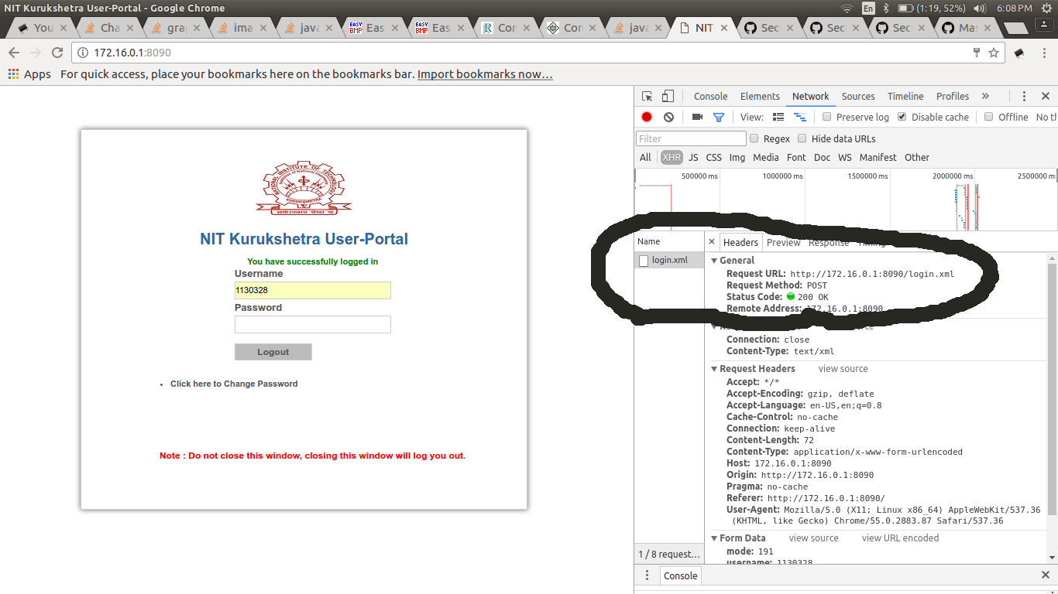This screenshot has height=594, width=1058.
Task: Tick the Hide data URLs checkbox
Action: [x=802, y=138]
